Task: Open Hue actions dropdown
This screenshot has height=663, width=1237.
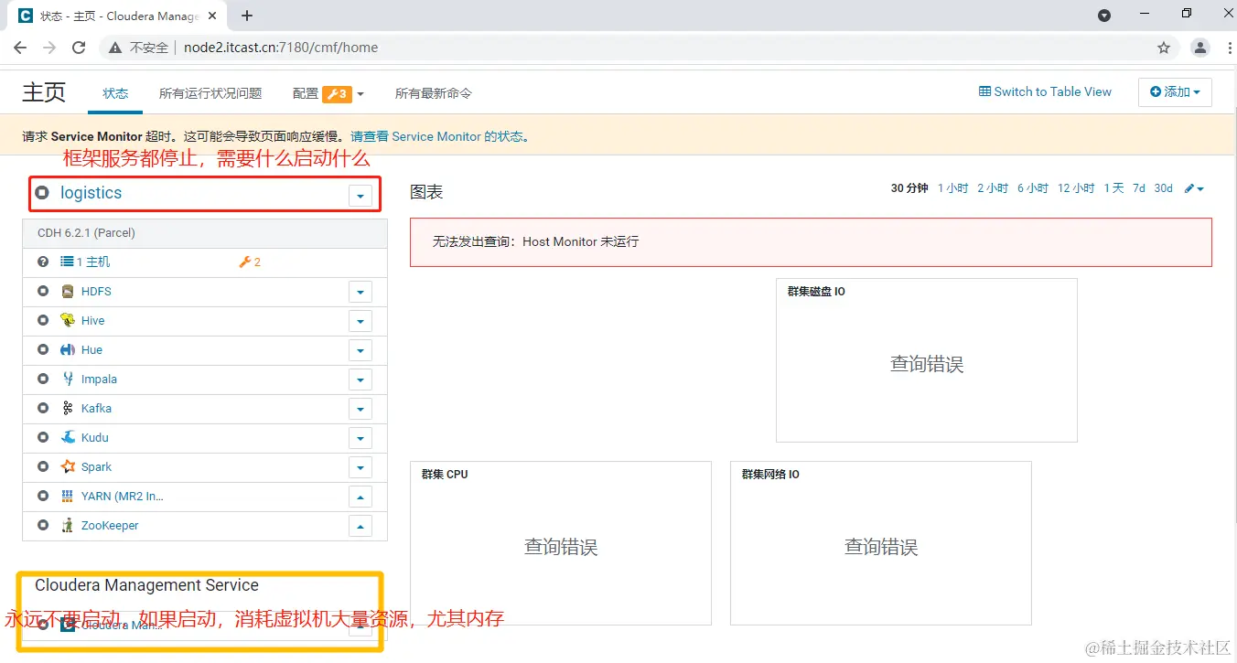Action: click(x=360, y=351)
